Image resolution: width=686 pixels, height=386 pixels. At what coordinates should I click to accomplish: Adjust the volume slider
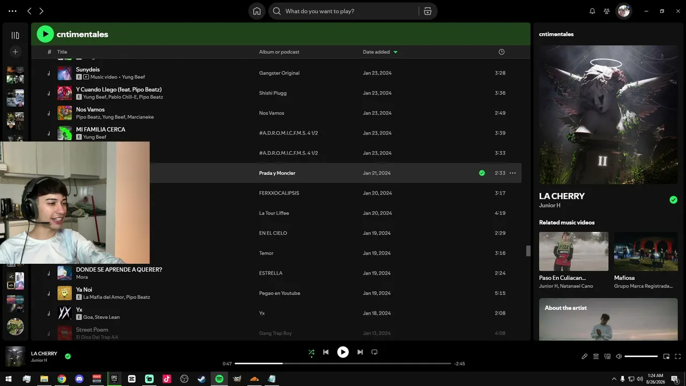pyautogui.click(x=641, y=357)
